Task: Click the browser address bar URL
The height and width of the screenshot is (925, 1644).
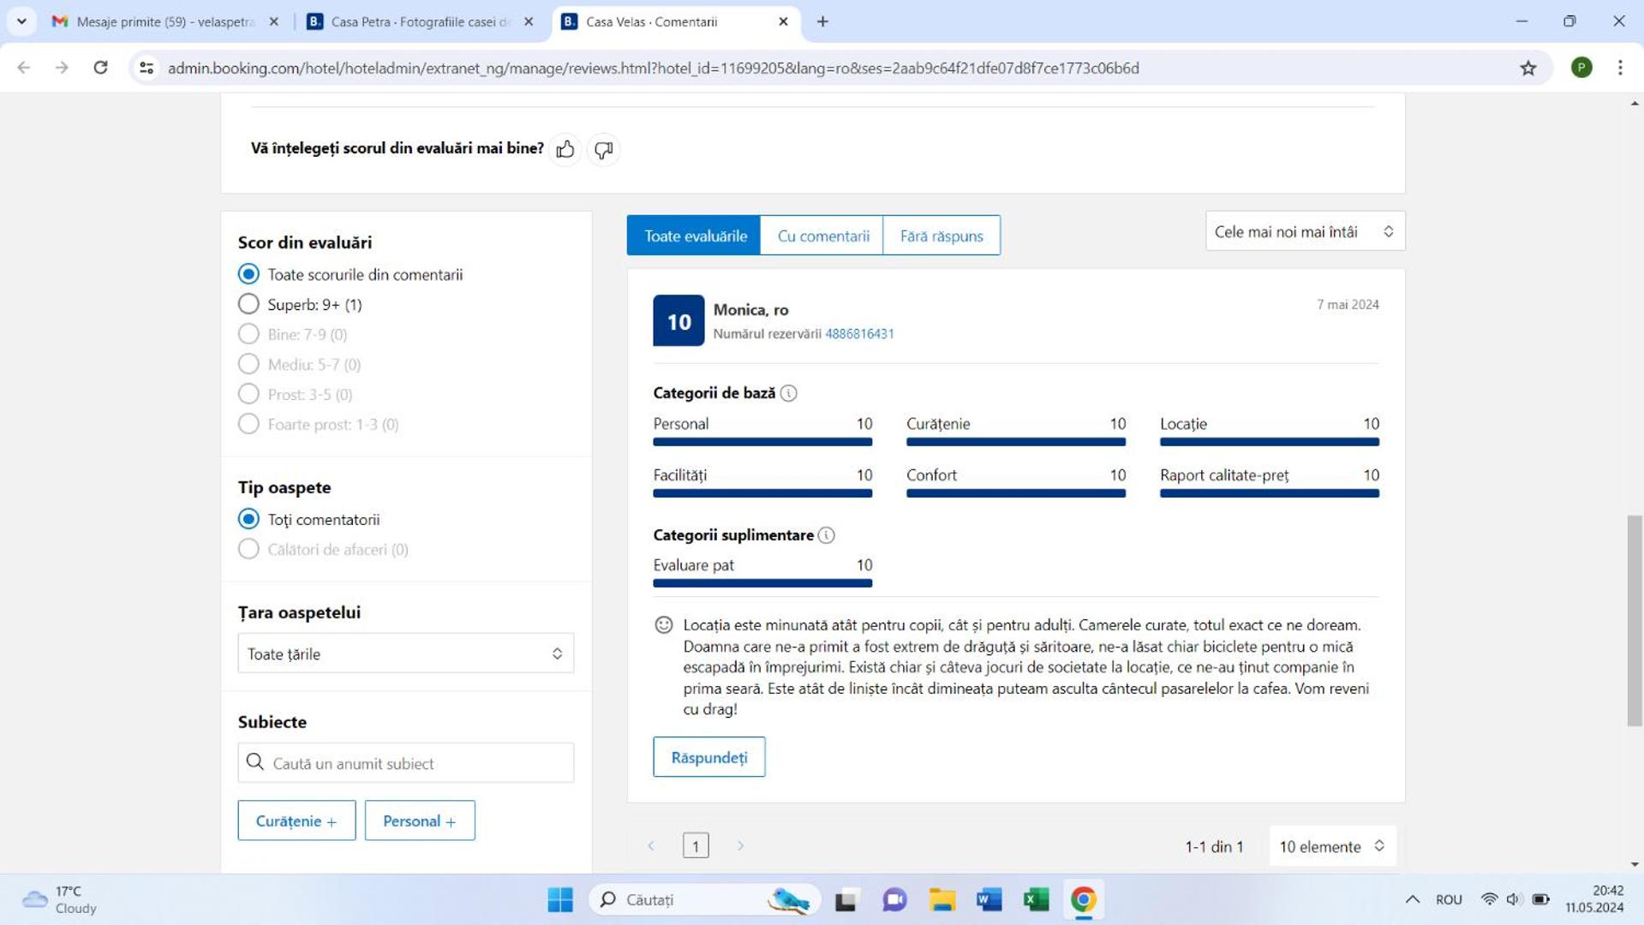Action: pyautogui.click(x=653, y=68)
